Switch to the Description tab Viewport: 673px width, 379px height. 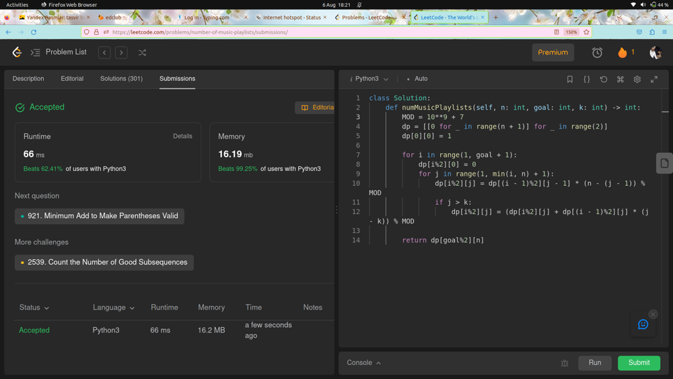click(28, 79)
